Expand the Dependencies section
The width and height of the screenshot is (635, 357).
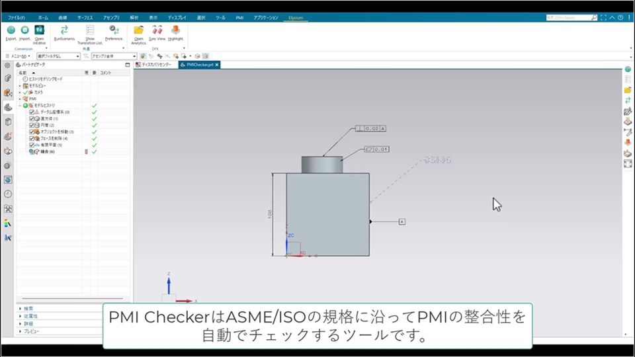click(x=21, y=316)
